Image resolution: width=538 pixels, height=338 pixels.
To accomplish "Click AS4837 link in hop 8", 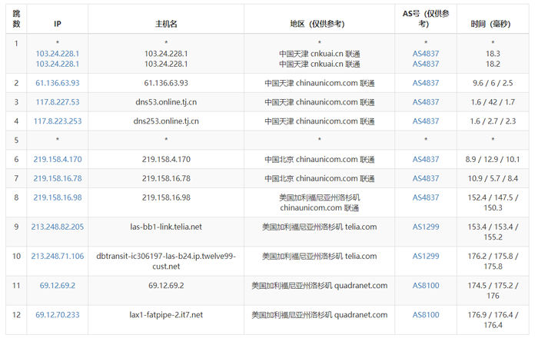I will pyautogui.click(x=426, y=197).
